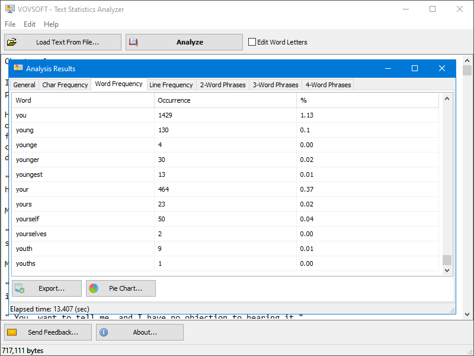Select the word row "yours"
The height and width of the screenshot is (356, 474).
point(226,204)
